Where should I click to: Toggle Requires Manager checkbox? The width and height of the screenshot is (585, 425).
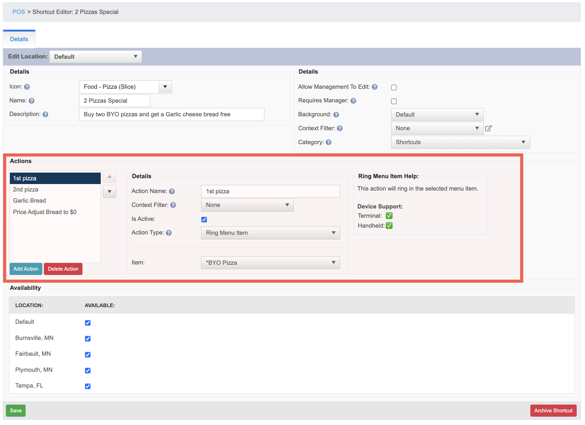tap(394, 101)
